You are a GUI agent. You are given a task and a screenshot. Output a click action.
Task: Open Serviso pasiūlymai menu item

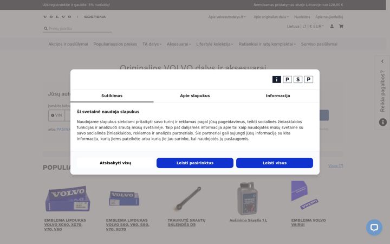pos(319,44)
